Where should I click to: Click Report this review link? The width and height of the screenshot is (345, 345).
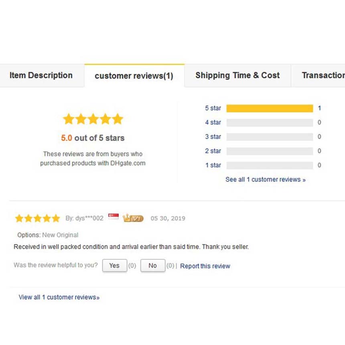point(205,266)
